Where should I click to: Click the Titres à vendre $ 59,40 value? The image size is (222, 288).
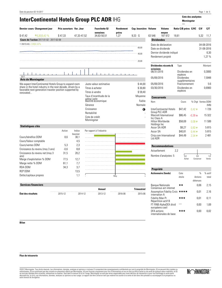(x=141, y=92)
